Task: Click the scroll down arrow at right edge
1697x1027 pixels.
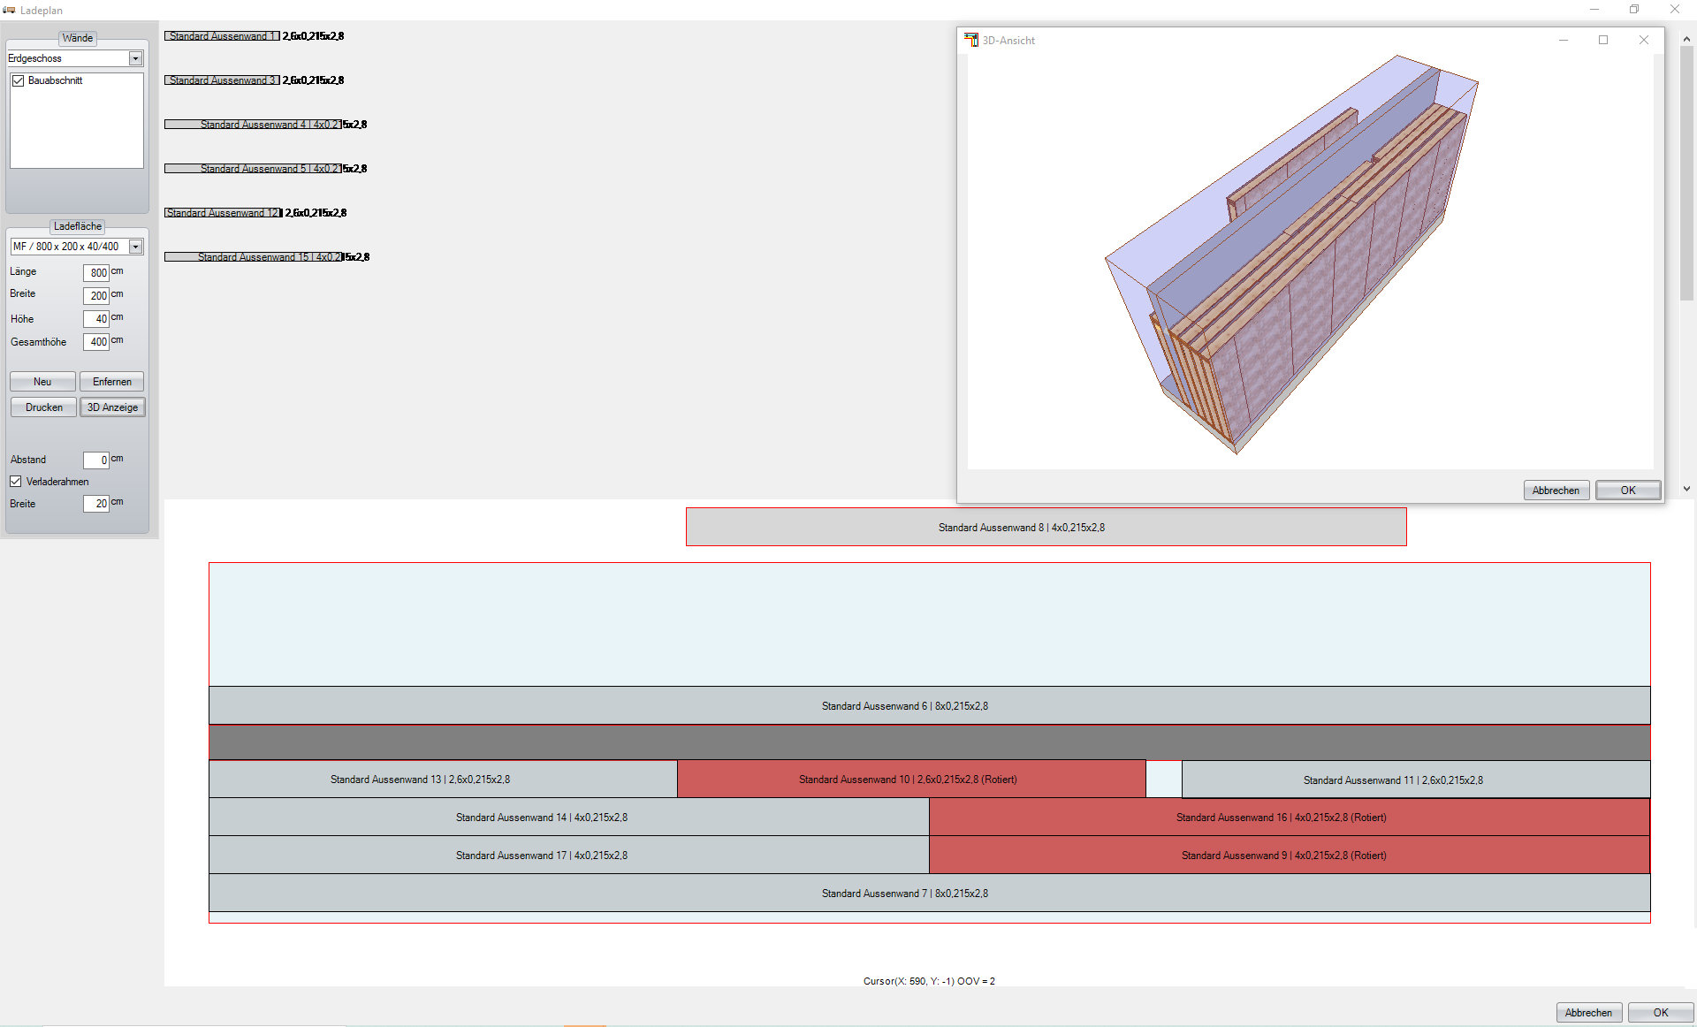Action: 1686,488
